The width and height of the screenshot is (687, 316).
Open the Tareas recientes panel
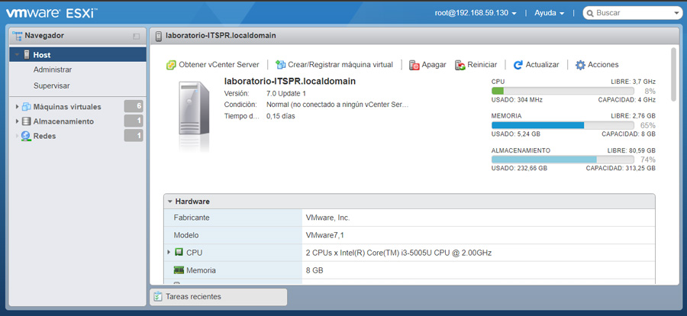pyautogui.click(x=218, y=297)
